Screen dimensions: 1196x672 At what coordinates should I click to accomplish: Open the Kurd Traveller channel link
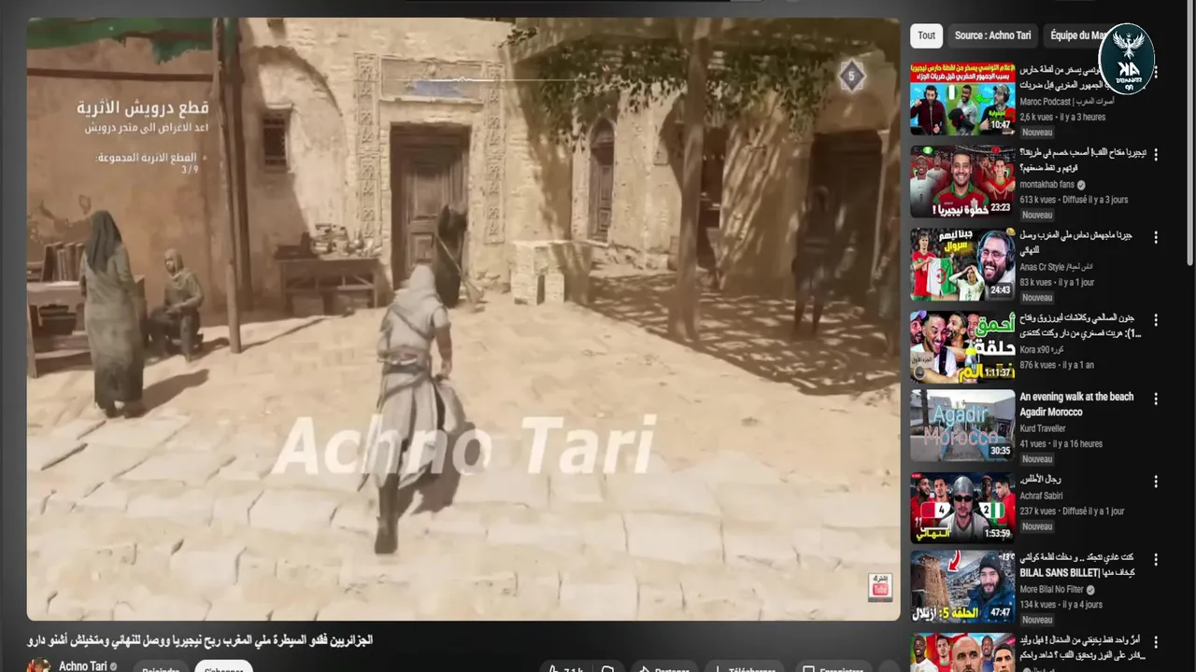tap(1043, 428)
